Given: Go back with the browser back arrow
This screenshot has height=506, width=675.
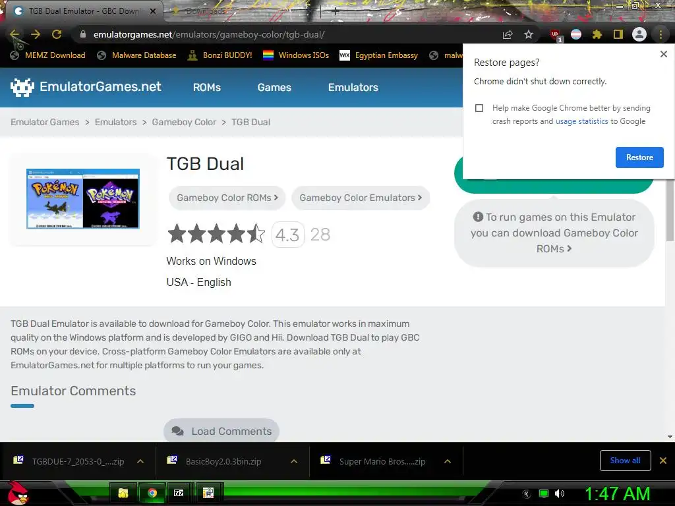Looking at the screenshot, I should [x=15, y=34].
